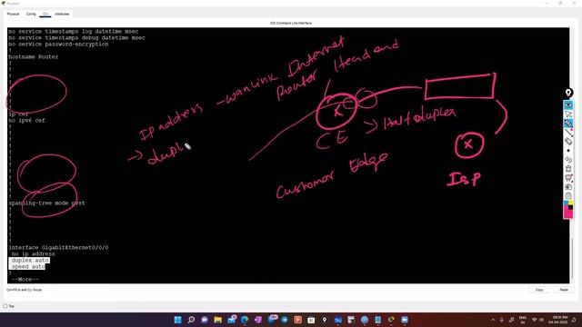This screenshot has width=582, height=327.
Task: Open Windows Search from the taskbar
Action: click(191, 320)
